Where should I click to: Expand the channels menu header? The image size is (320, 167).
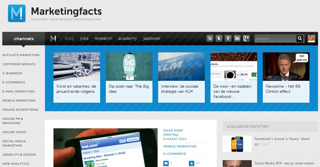click(x=24, y=39)
